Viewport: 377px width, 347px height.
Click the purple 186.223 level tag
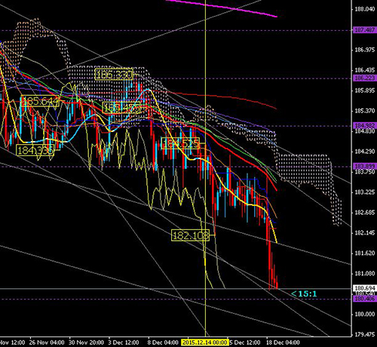click(364, 78)
